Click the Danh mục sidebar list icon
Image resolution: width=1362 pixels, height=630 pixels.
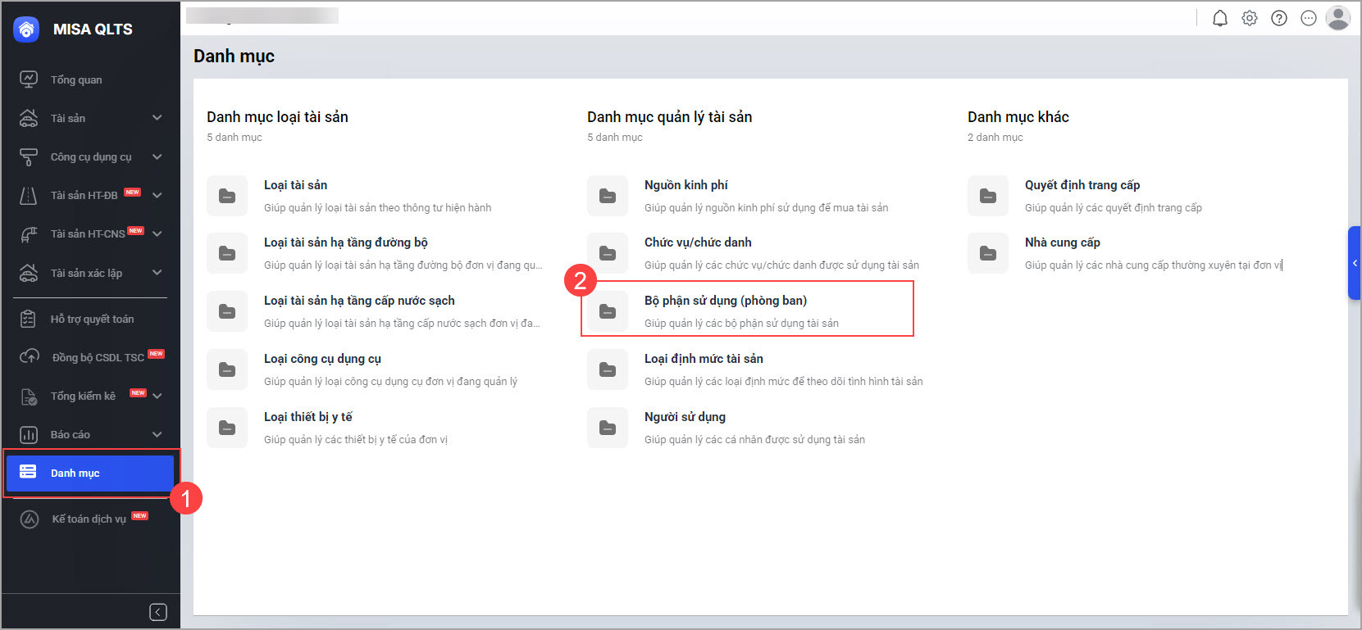coord(28,472)
